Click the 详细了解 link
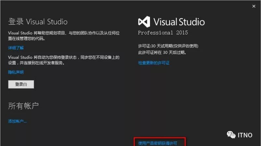261x146 pixels. [16, 48]
